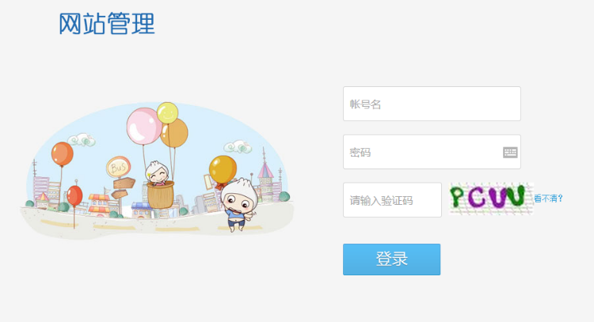594x322 pixels.
Task: Click the 帐号名 account name field
Action: point(432,104)
